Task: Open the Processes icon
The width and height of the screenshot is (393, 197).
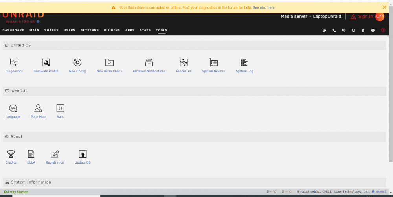Action: [x=184, y=63]
